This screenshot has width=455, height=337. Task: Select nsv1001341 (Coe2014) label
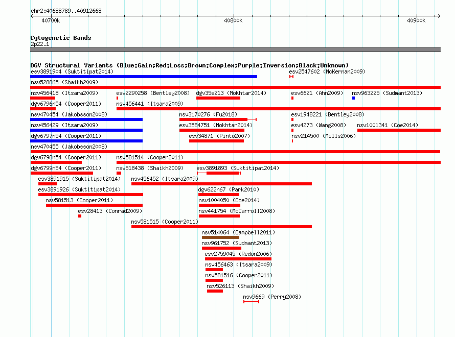pyautogui.click(x=388, y=125)
